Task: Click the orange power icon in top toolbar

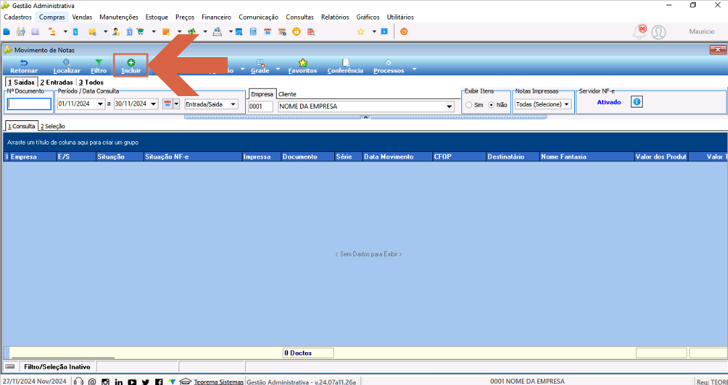Action: pyautogui.click(x=404, y=32)
